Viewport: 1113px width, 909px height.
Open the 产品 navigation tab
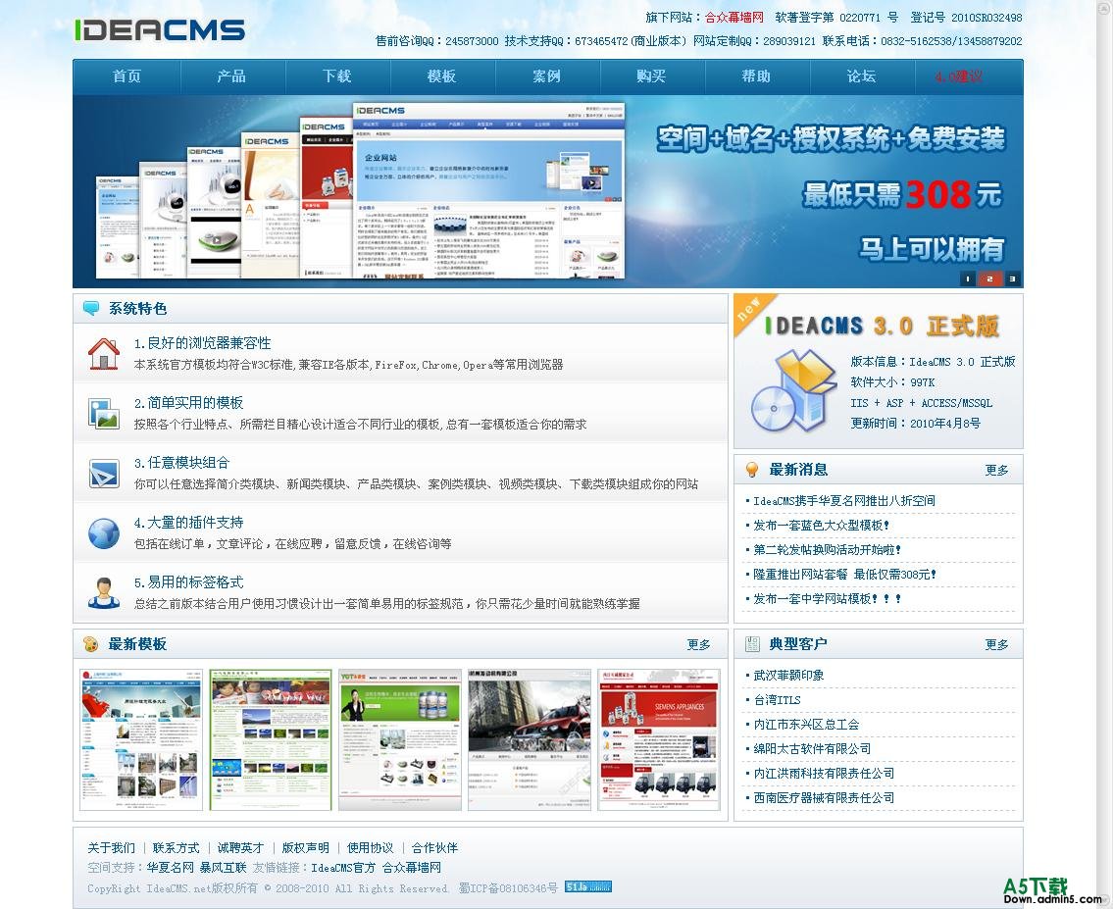(231, 76)
